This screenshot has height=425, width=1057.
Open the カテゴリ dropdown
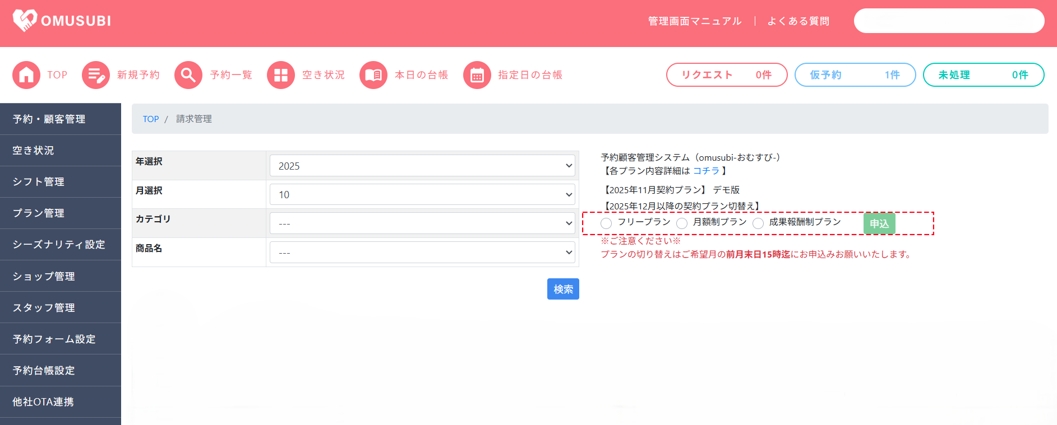pos(422,223)
